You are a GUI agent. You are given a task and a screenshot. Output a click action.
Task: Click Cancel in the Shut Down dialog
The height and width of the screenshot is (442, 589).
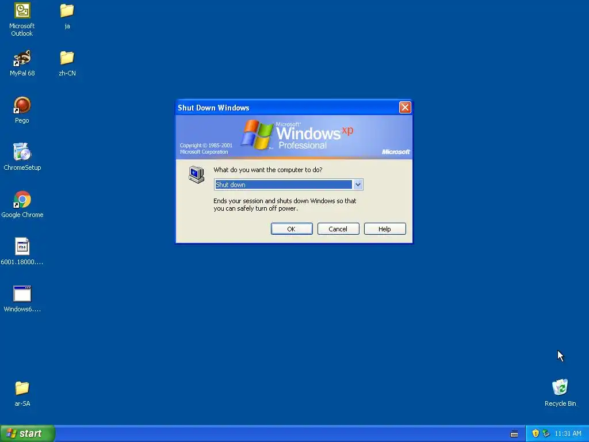click(x=338, y=229)
